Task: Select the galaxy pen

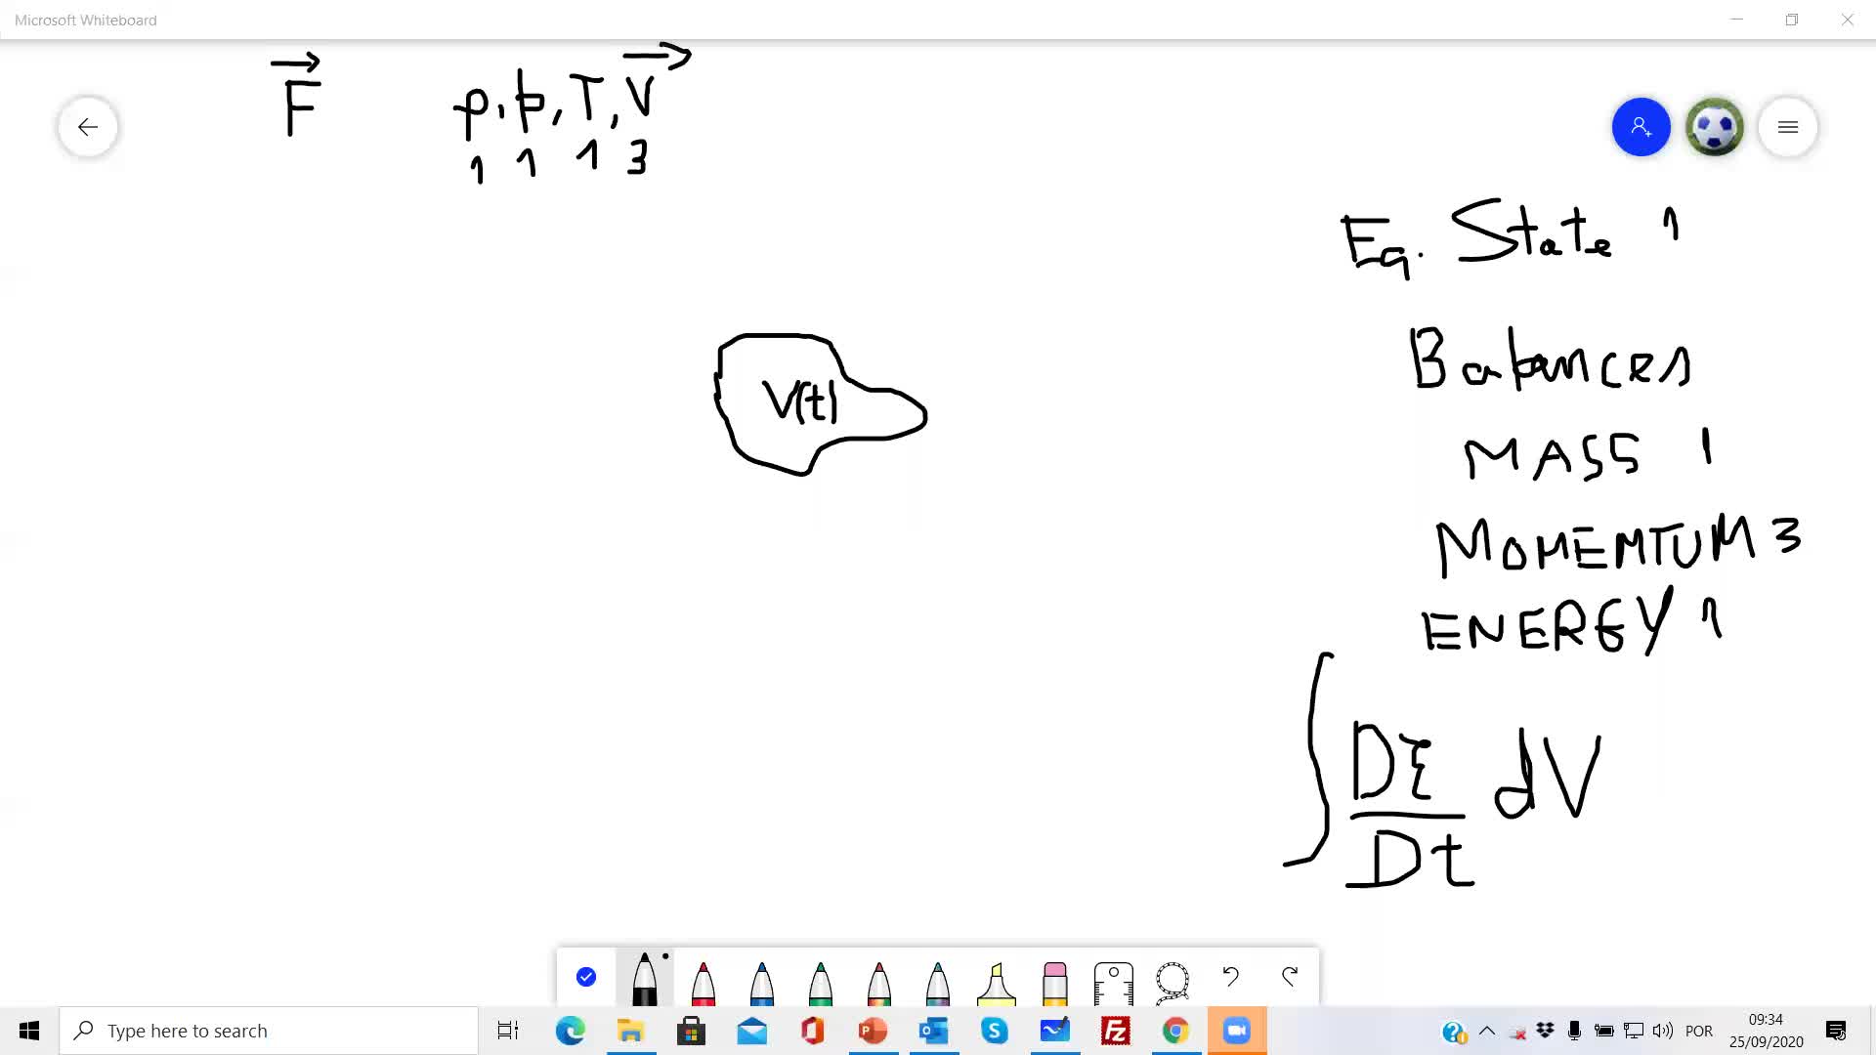Action: (938, 982)
